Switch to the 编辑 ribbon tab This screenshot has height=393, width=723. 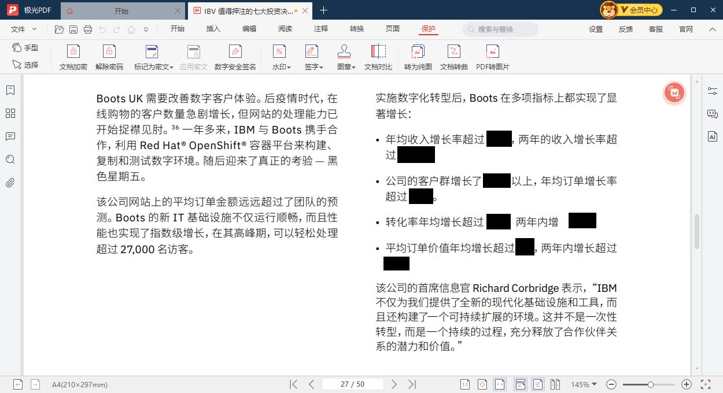(249, 29)
